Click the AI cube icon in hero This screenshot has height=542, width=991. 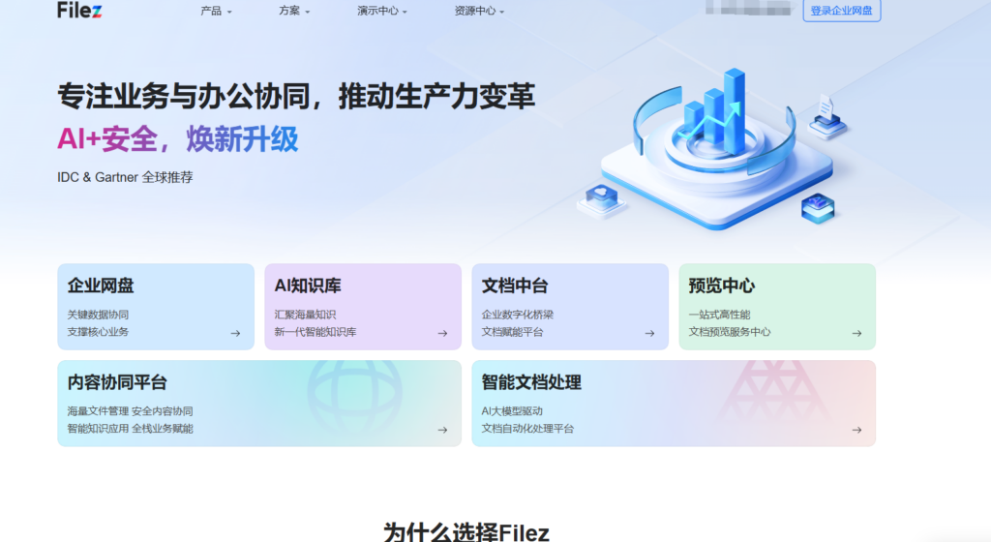pyautogui.click(x=818, y=208)
